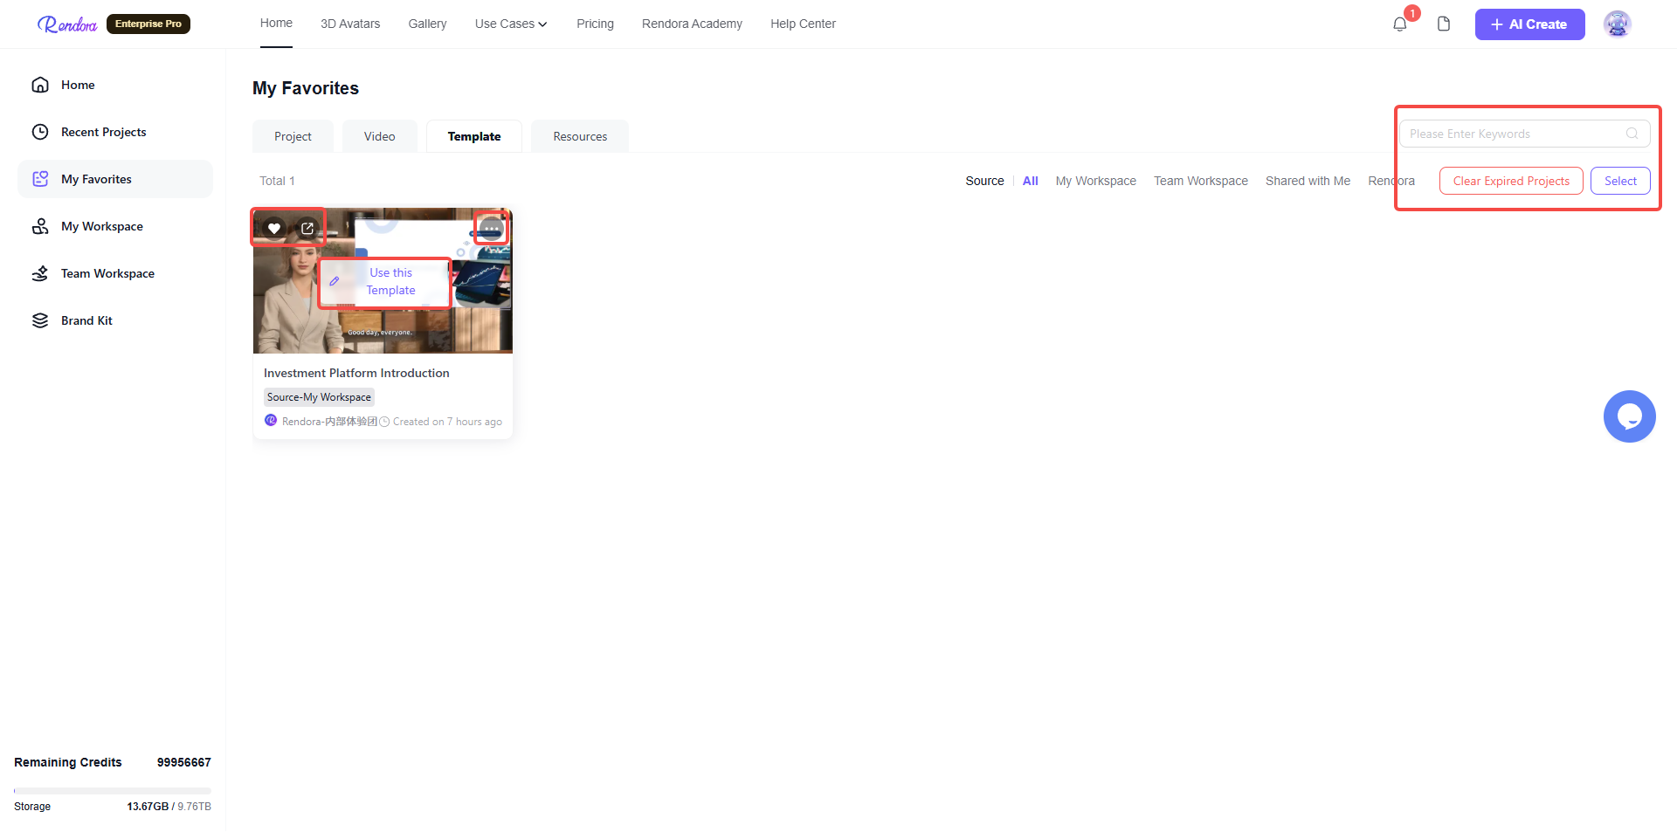Image resolution: width=1677 pixels, height=832 pixels.
Task: Click the storage usage progress bar
Action: pos(112,791)
